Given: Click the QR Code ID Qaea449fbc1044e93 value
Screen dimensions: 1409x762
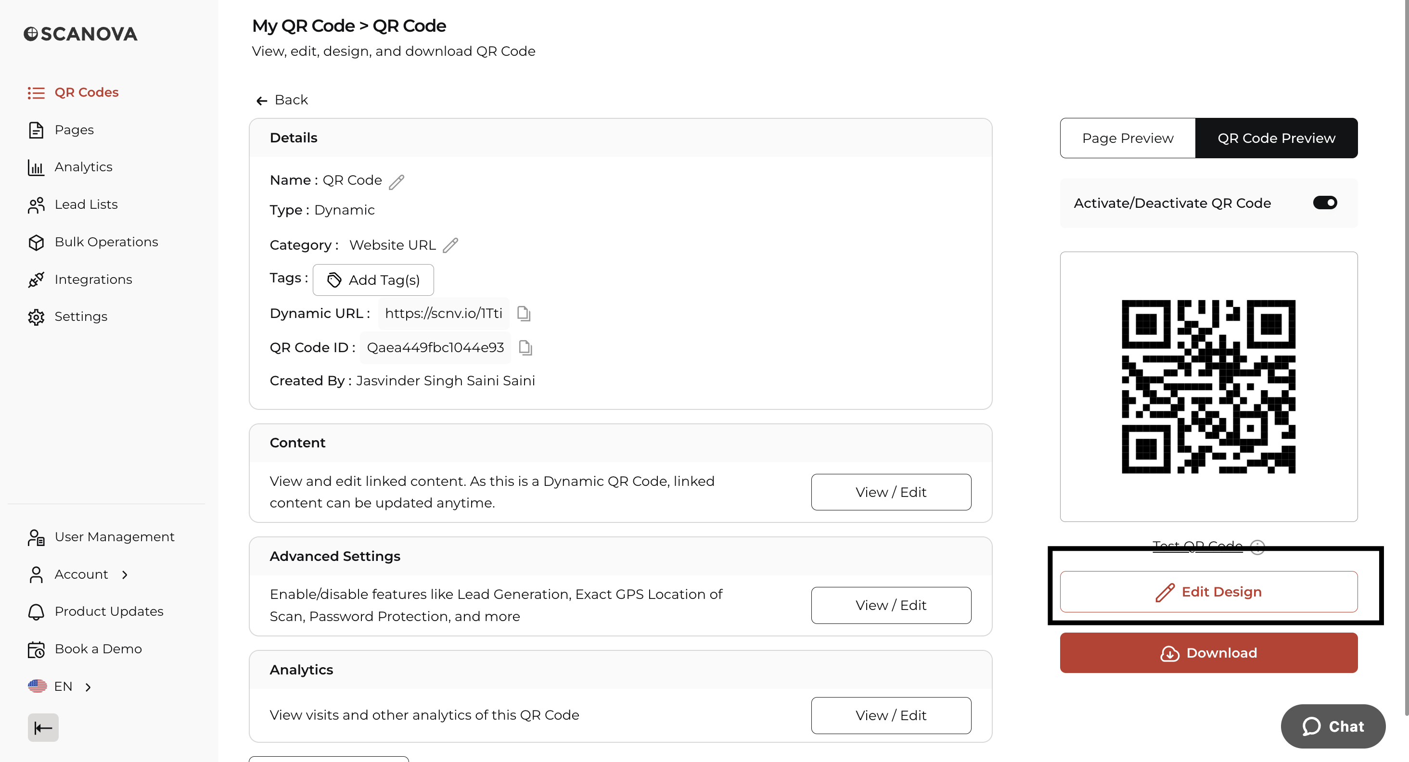Looking at the screenshot, I should 435,348.
